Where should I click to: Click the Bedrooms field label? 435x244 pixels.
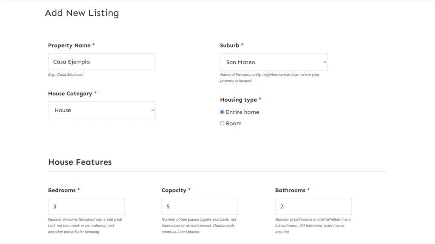click(x=62, y=190)
